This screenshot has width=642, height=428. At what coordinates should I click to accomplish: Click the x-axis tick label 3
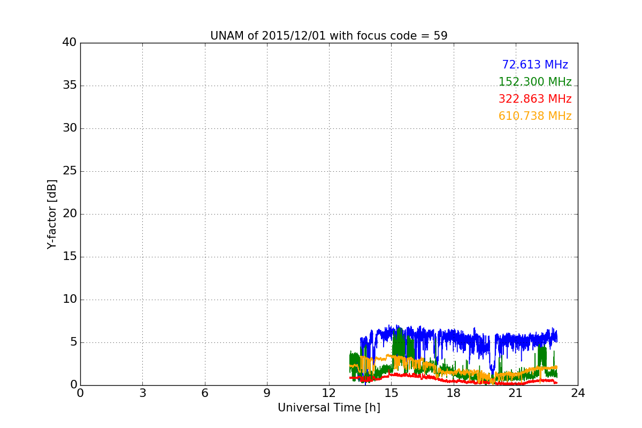[x=142, y=393]
